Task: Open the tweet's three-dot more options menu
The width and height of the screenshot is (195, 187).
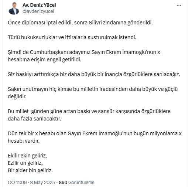Action: pyautogui.click(x=179, y=5)
